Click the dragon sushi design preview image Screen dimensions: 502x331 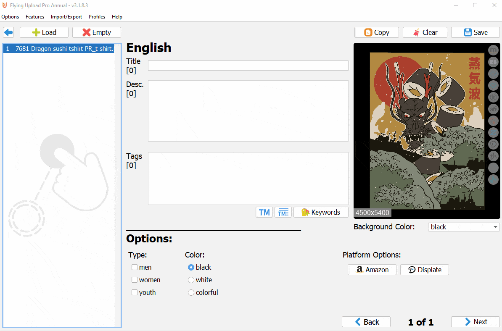427,131
